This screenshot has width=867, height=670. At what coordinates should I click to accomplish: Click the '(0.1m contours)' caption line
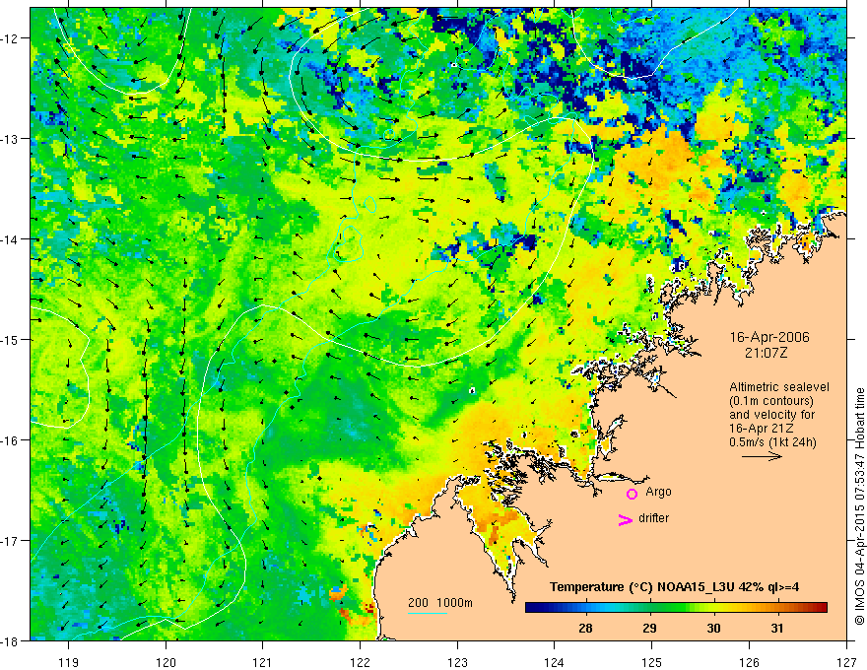click(771, 401)
